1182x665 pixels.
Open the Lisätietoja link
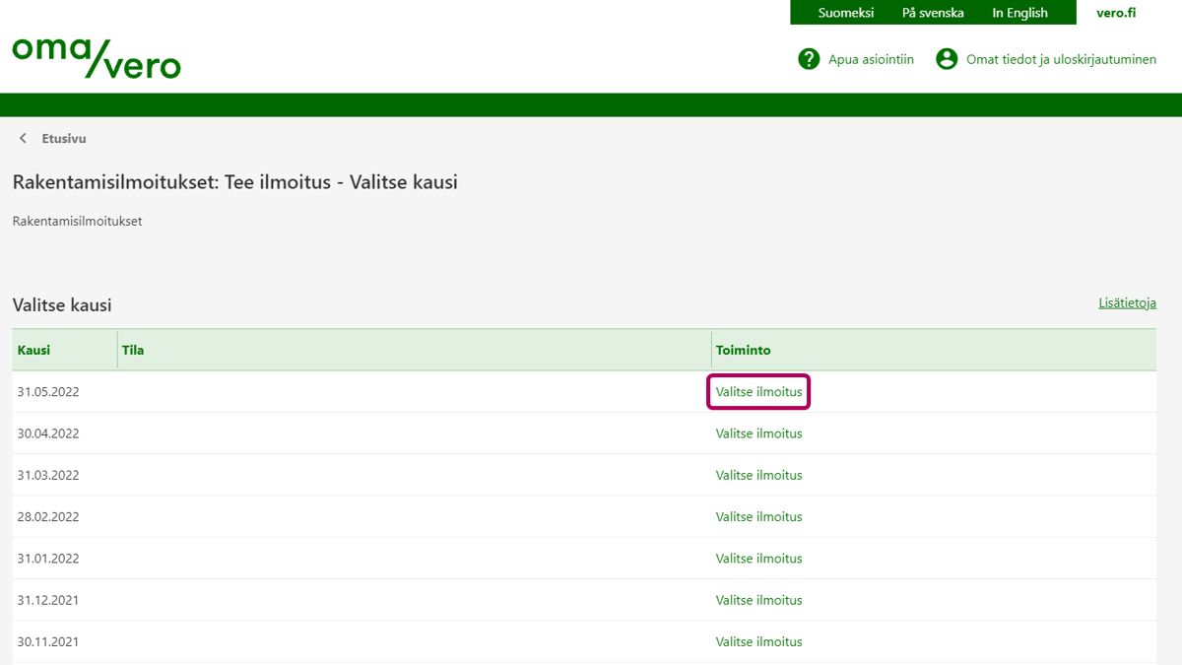[x=1127, y=303]
